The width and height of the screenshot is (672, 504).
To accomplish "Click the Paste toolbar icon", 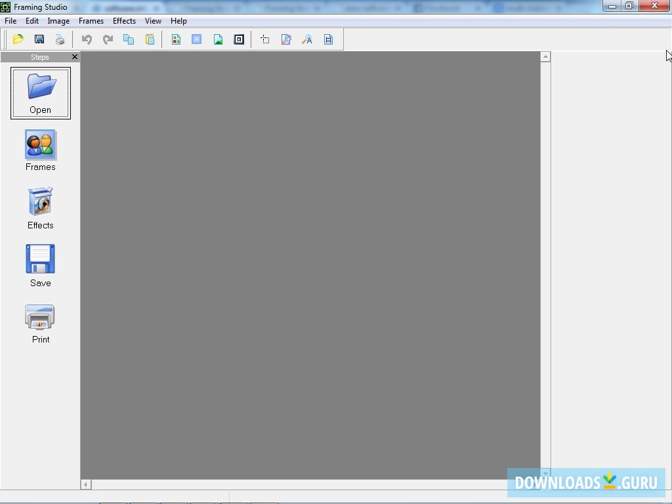I will pyautogui.click(x=150, y=39).
